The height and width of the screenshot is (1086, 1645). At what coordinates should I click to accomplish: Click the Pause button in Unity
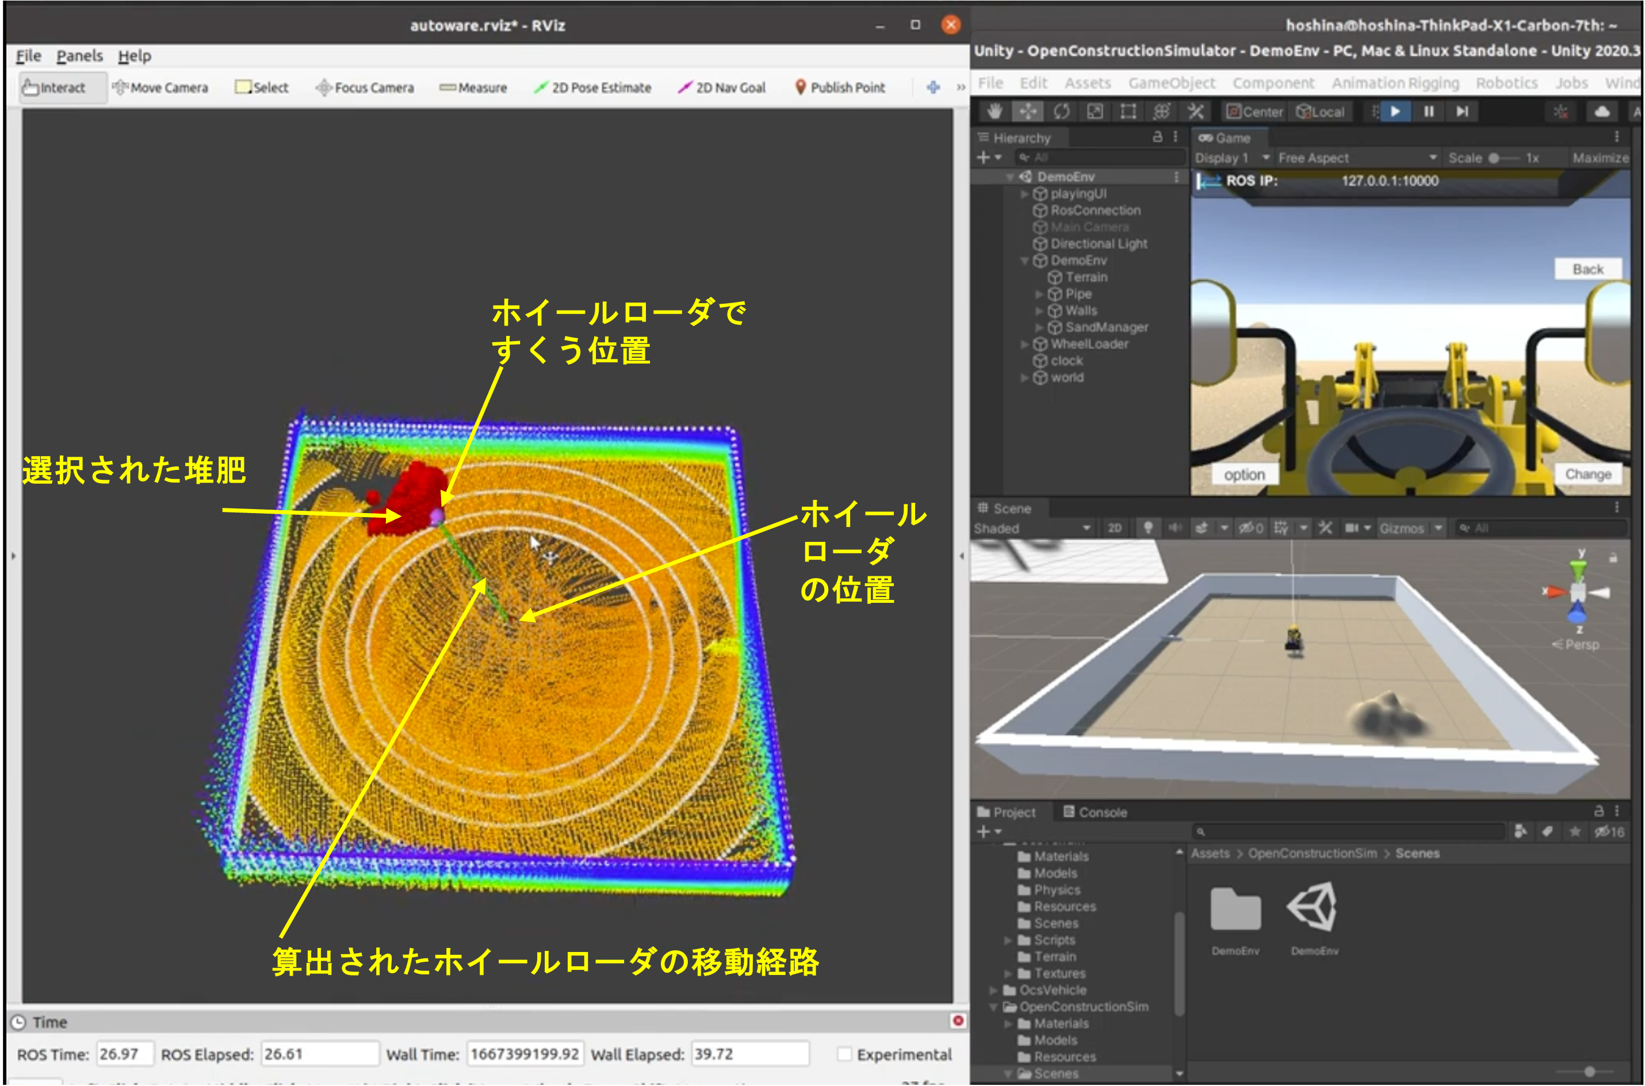pos(1428,112)
